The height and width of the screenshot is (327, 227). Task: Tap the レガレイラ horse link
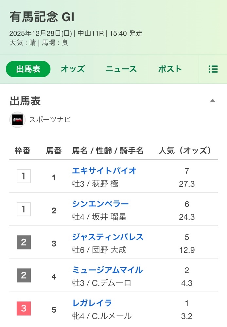(92, 303)
